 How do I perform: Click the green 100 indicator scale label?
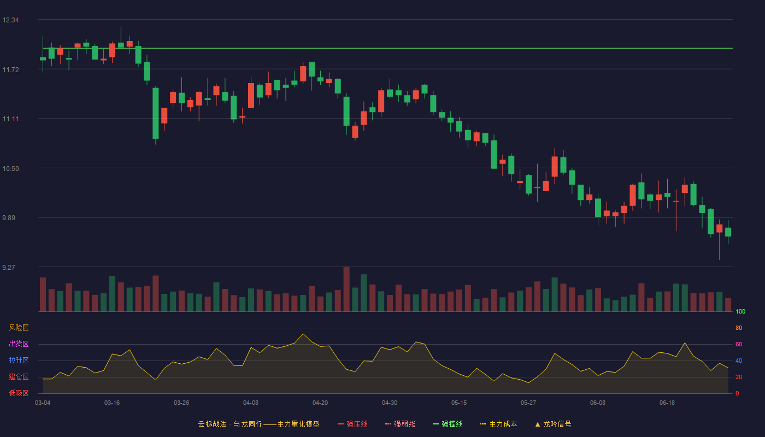pos(740,312)
